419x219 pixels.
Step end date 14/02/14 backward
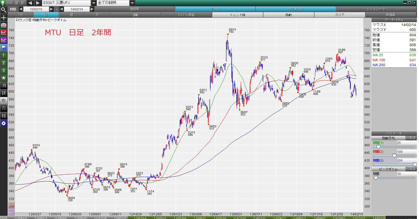[x=61, y=9]
